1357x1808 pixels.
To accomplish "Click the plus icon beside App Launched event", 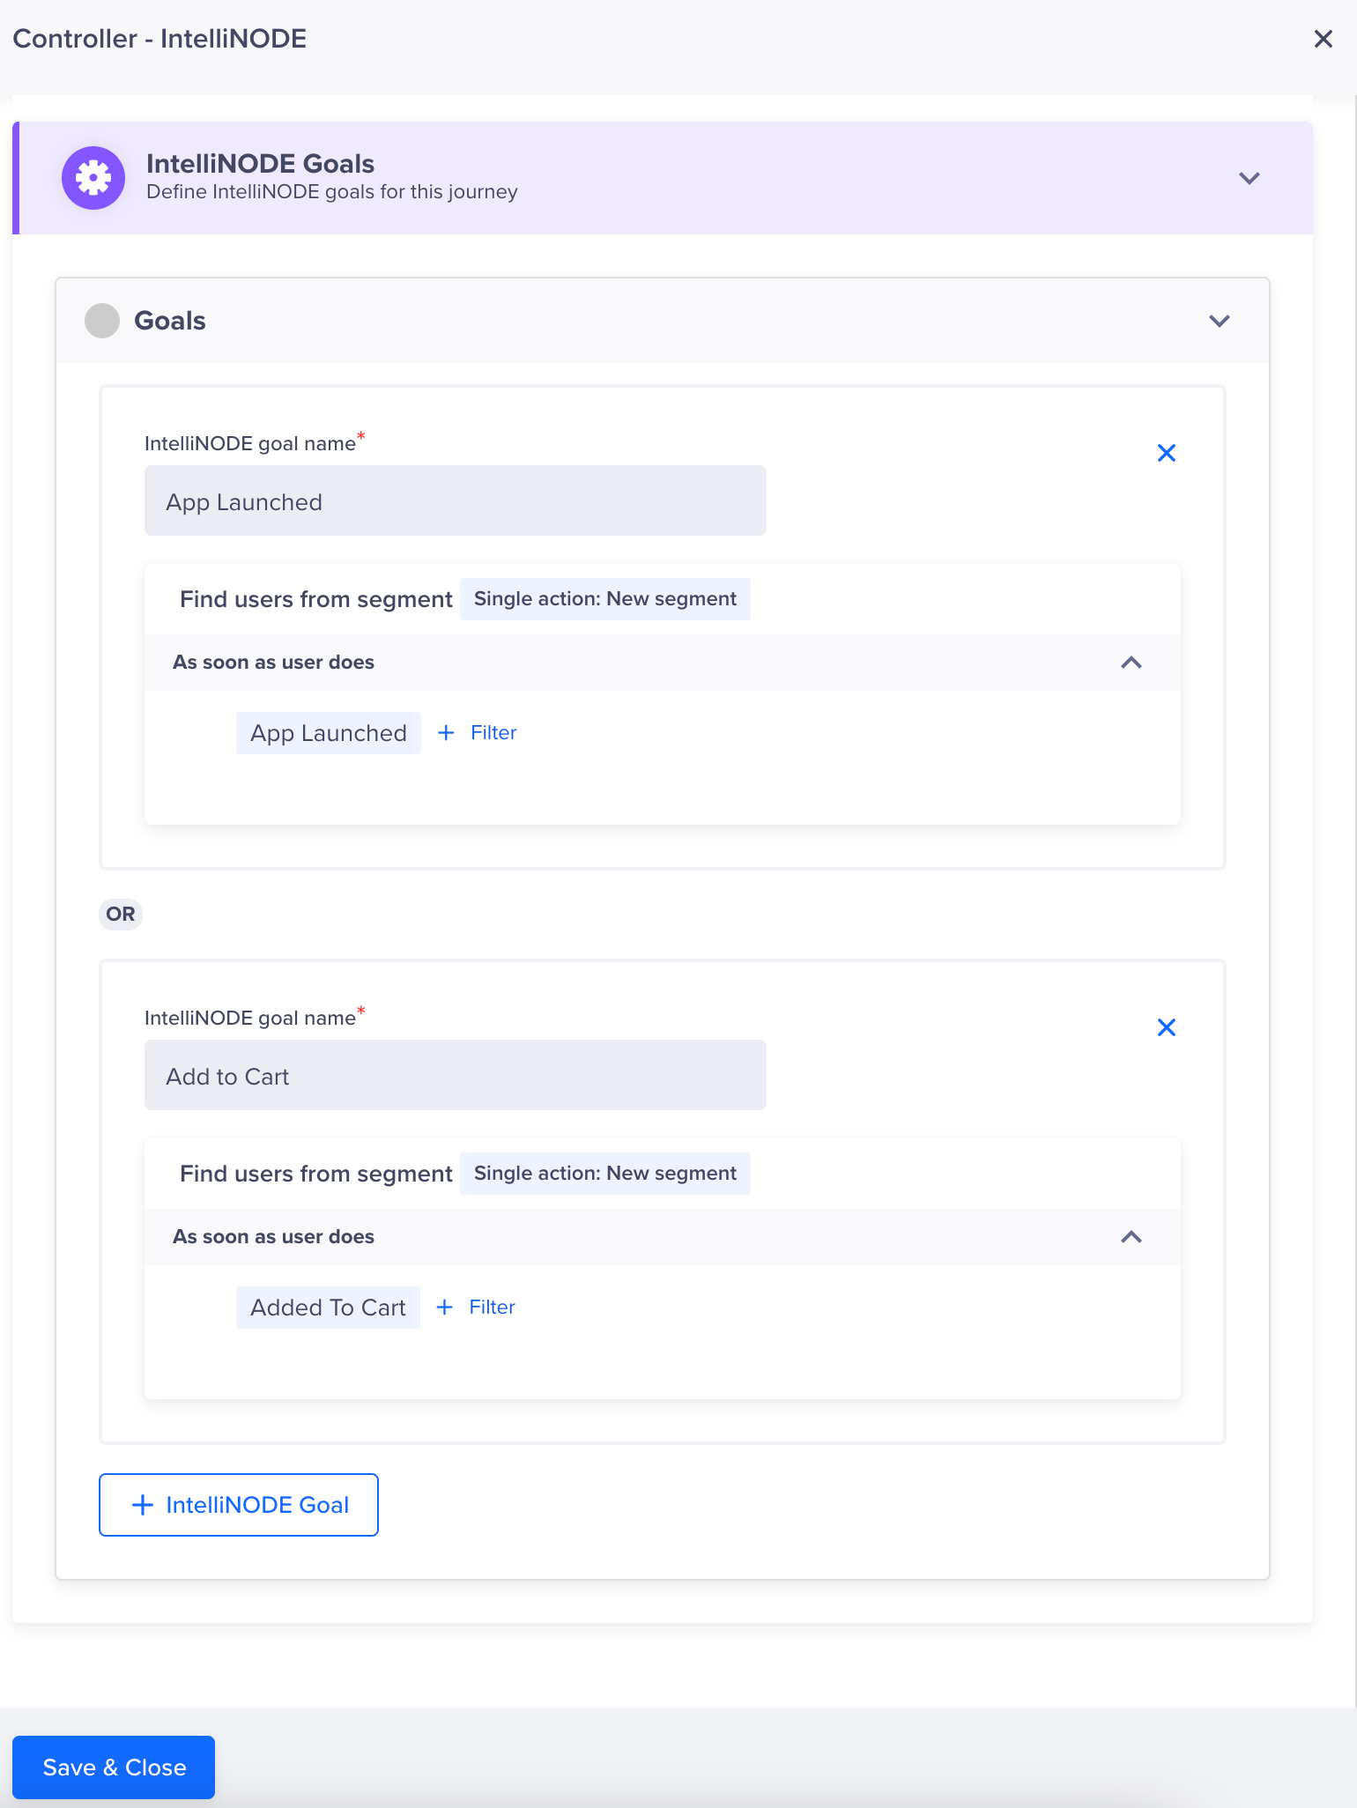I will click(x=446, y=733).
